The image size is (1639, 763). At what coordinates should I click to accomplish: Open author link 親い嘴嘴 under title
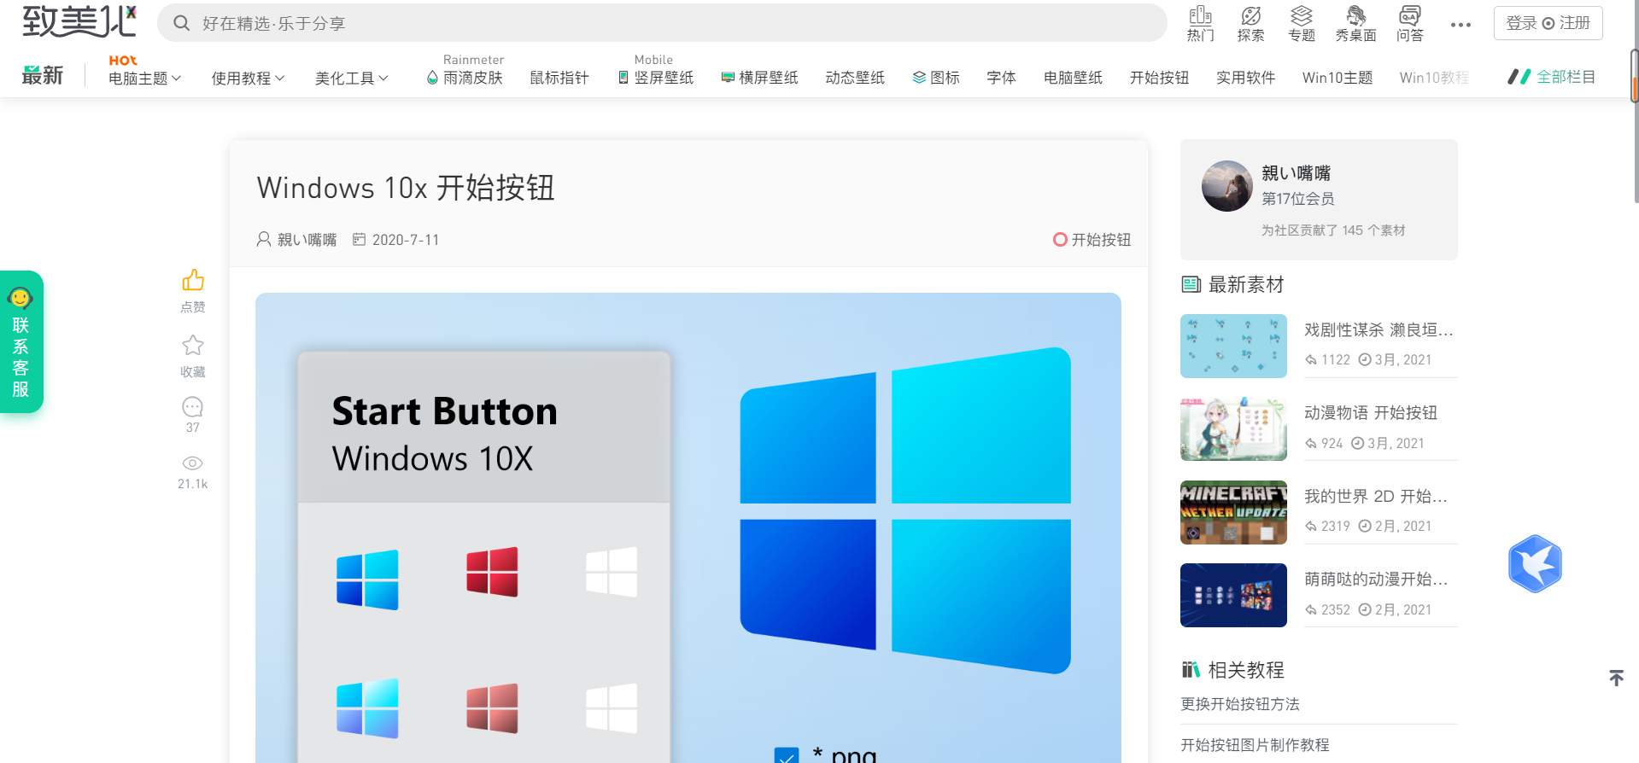pyautogui.click(x=307, y=240)
